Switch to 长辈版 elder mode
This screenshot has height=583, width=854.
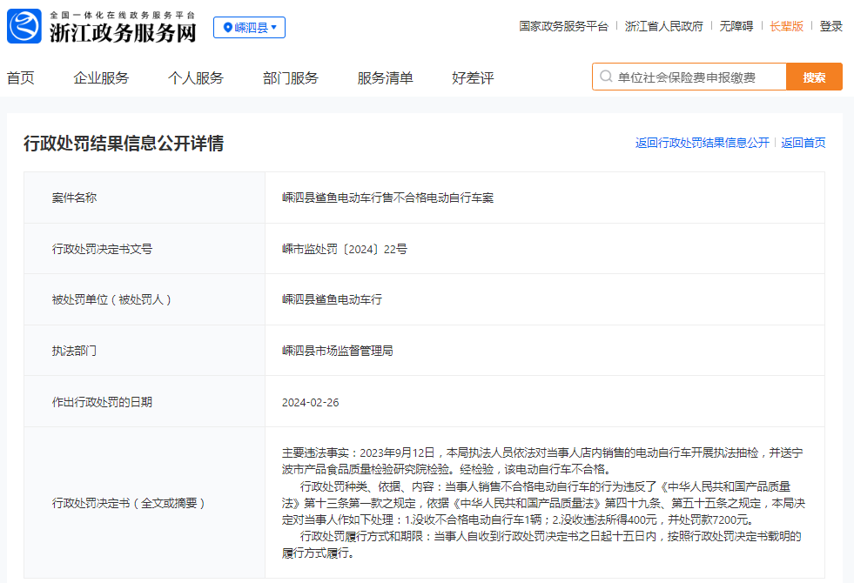tap(786, 26)
